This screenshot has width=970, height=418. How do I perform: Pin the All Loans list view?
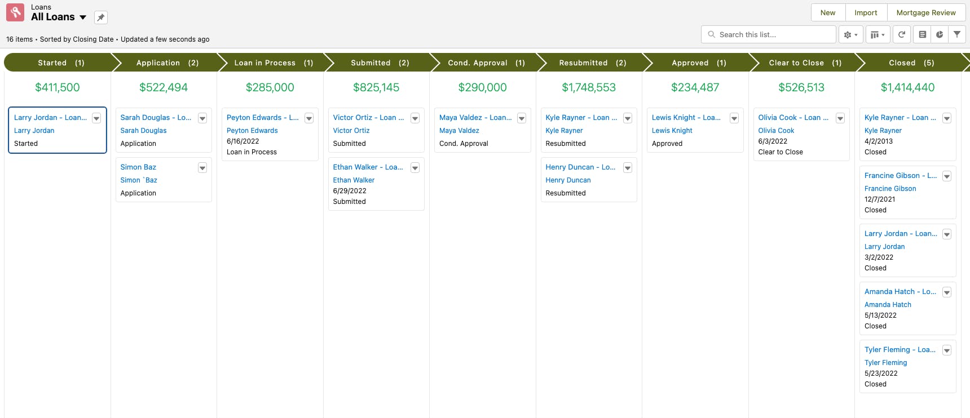100,17
